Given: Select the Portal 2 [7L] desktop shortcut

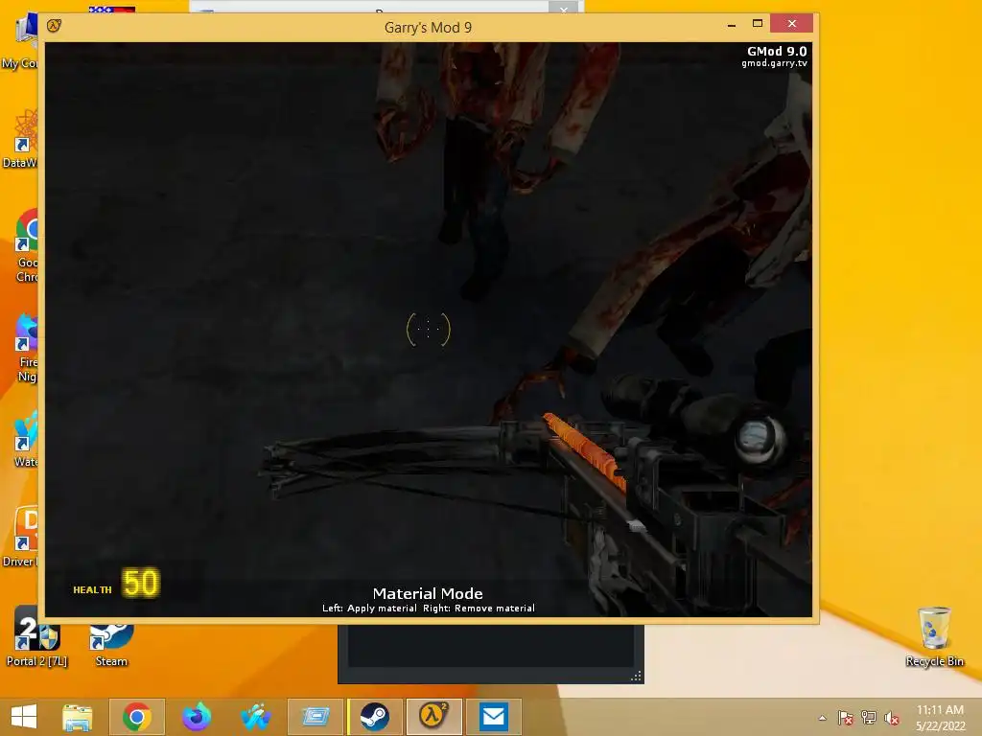Looking at the screenshot, I should (36, 637).
